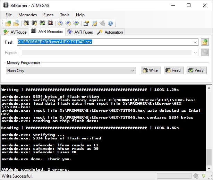Screen dimensions: 213x180
Task: Click the "Write Successful." status text
Action: coord(17,176)
